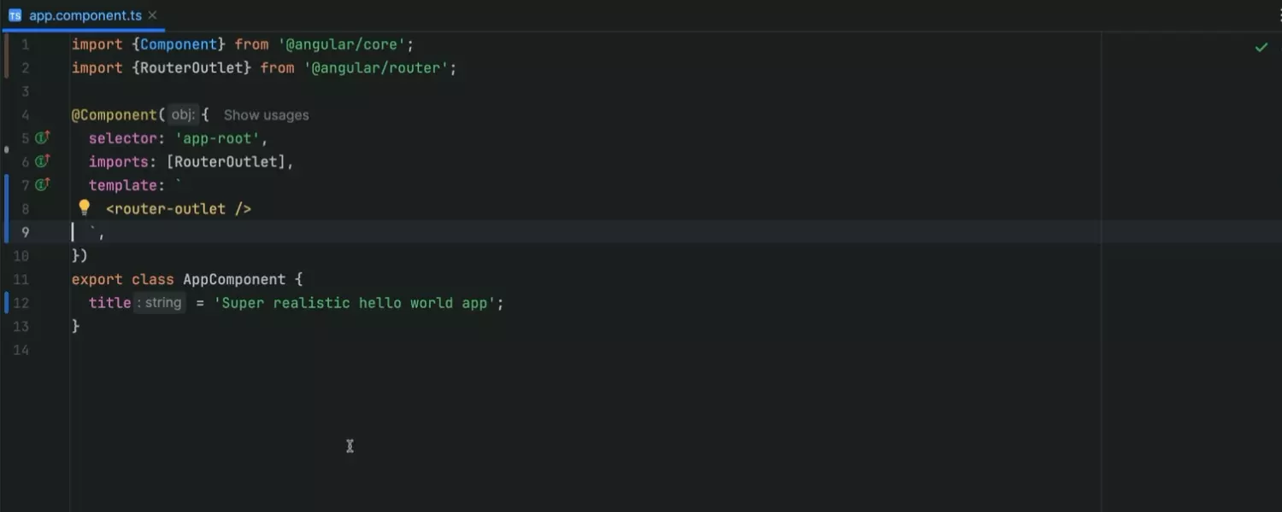Click the blue change marker beside line 12

click(6, 303)
